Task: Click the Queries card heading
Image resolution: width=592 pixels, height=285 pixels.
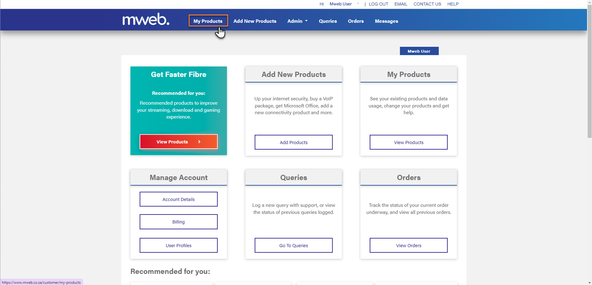Action: click(x=293, y=177)
